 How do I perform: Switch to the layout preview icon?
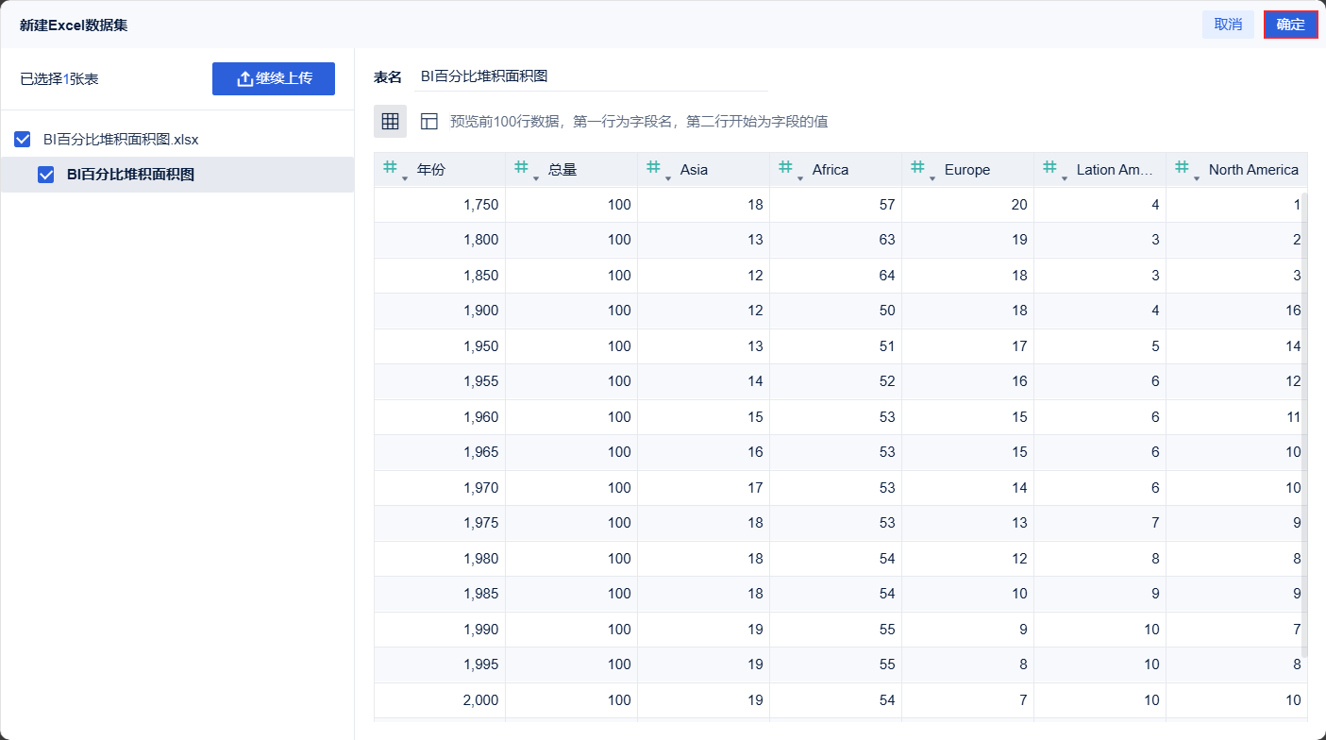[x=429, y=121]
